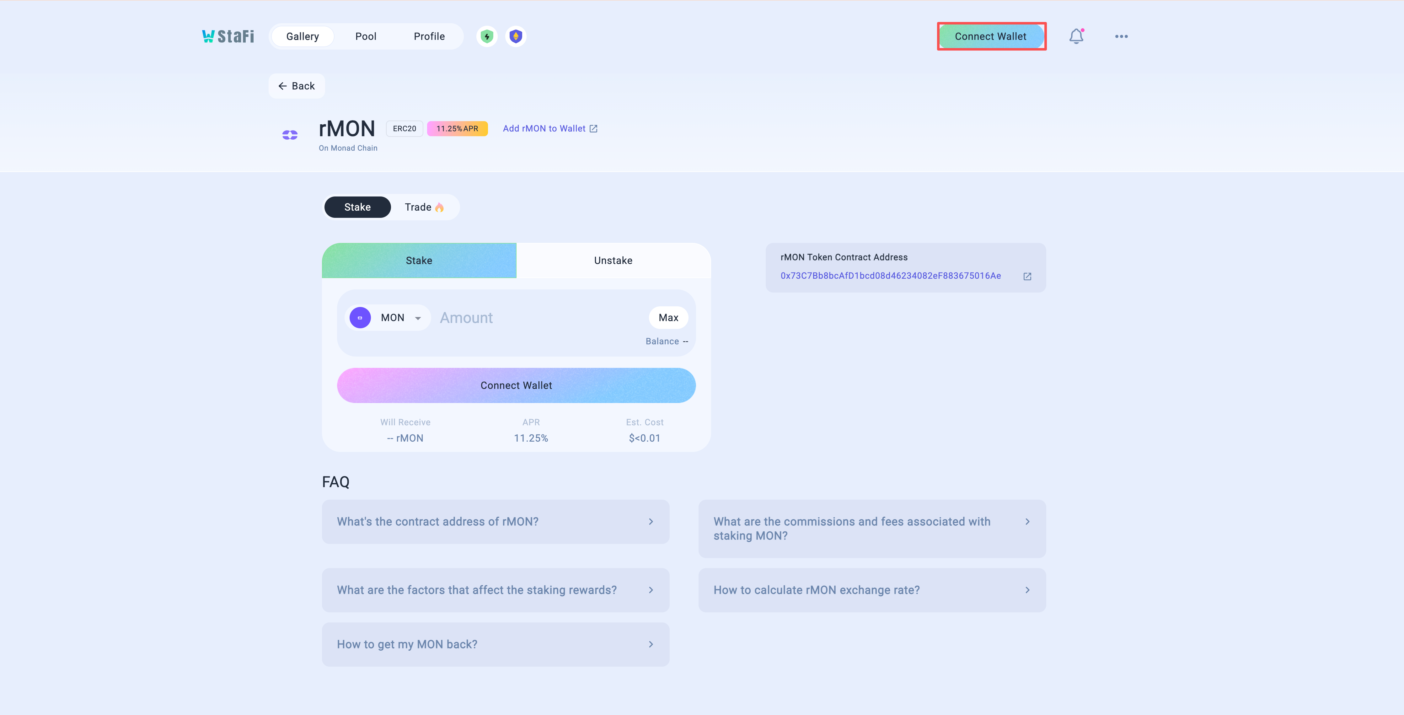Click the purple Ethereum shield icon
The width and height of the screenshot is (1404, 715).
[x=516, y=36]
